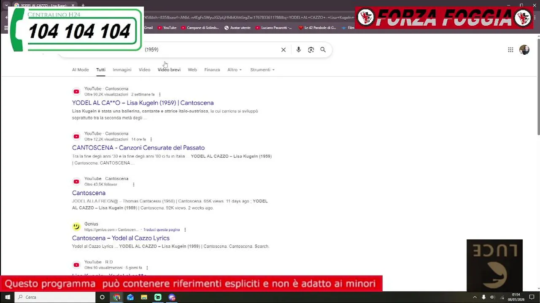Click YouTube favicon of the first search result
This screenshot has width=540, height=303.
click(x=76, y=91)
